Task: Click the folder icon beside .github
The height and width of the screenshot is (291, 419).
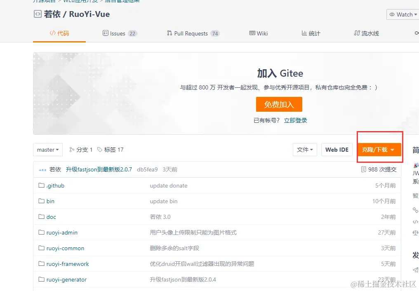Action: pyautogui.click(x=41, y=185)
